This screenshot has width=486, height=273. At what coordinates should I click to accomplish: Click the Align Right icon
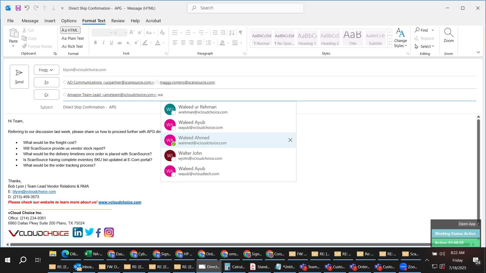(x=191, y=43)
